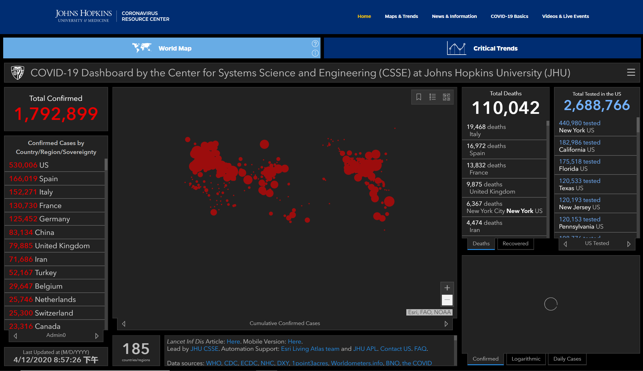Open Maps & Trends menu

[x=401, y=16]
